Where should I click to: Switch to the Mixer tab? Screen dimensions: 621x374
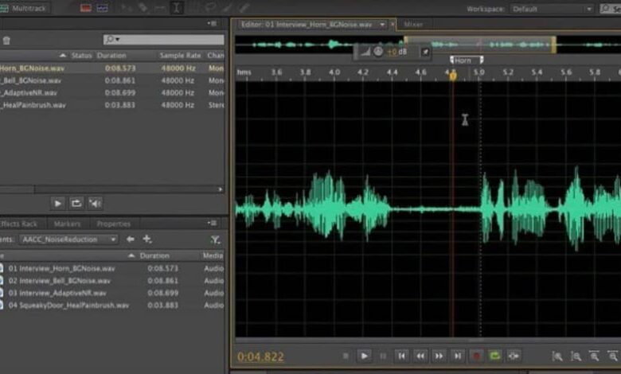[x=413, y=25]
